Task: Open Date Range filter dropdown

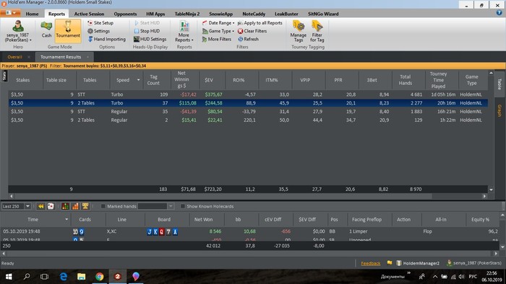Action: coord(218,23)
